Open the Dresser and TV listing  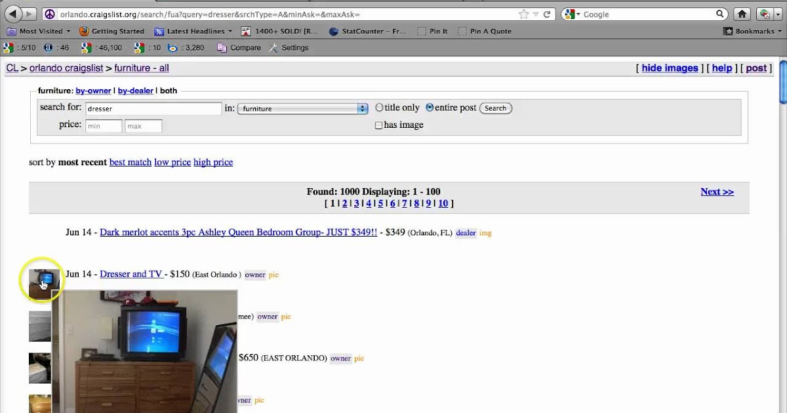pos(131,274)
